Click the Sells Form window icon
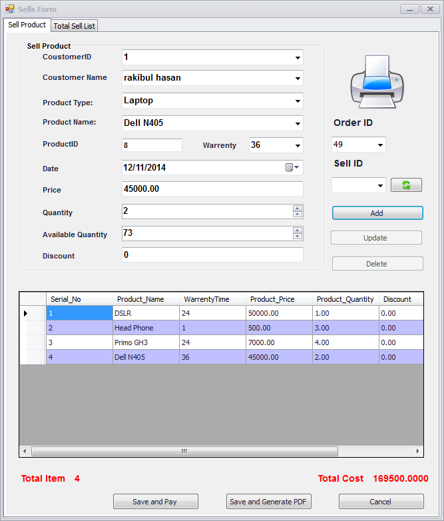 click(x=10, y=9)
